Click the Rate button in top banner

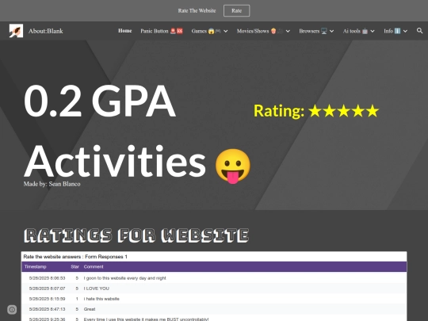pos(236,10)
